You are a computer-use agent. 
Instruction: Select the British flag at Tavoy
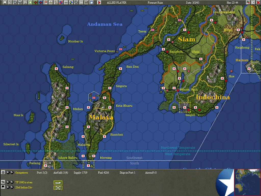point(153,30)
